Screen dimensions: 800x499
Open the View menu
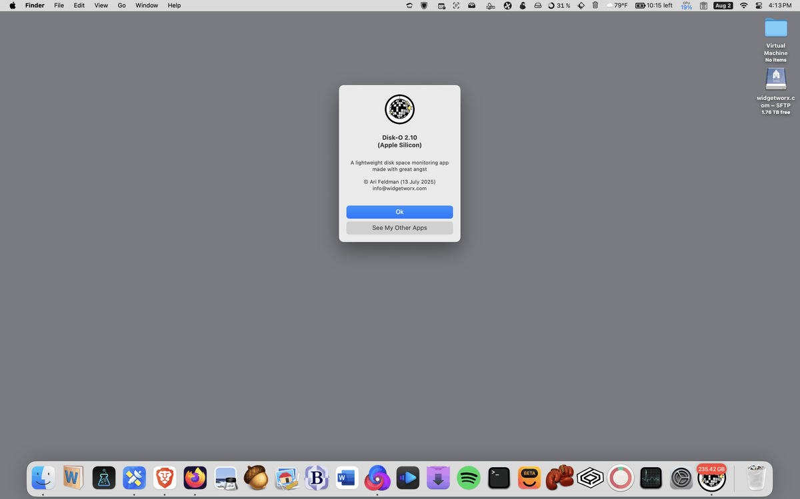point(101,5)
